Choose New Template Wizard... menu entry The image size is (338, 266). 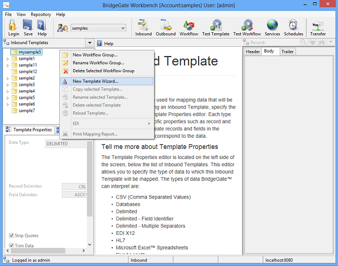pos(107,81)
